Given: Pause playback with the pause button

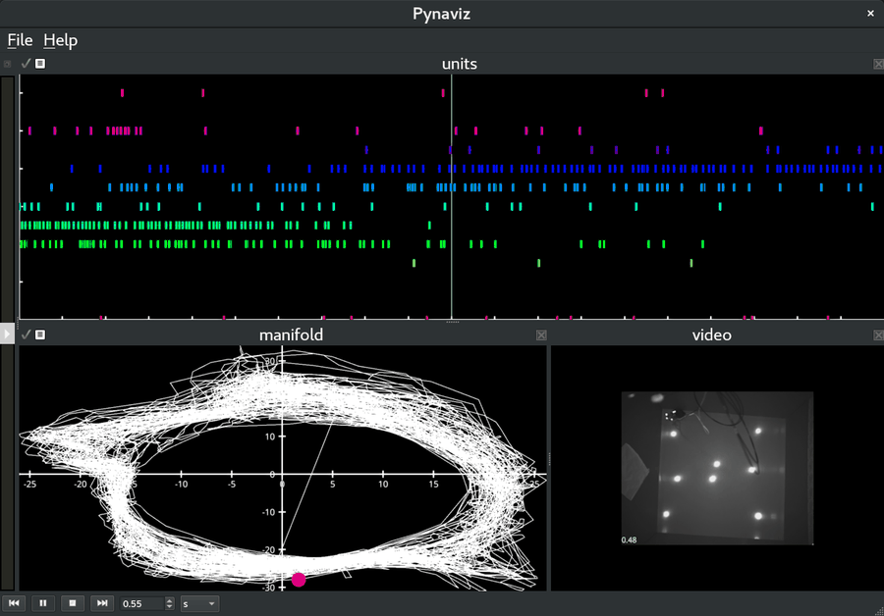Looking at the screenshot, I should click(43, 603).
